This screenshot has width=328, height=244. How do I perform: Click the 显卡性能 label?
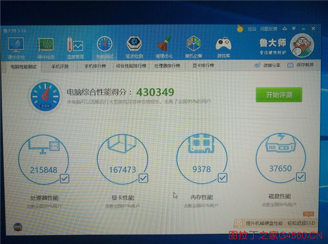(122, 198)
